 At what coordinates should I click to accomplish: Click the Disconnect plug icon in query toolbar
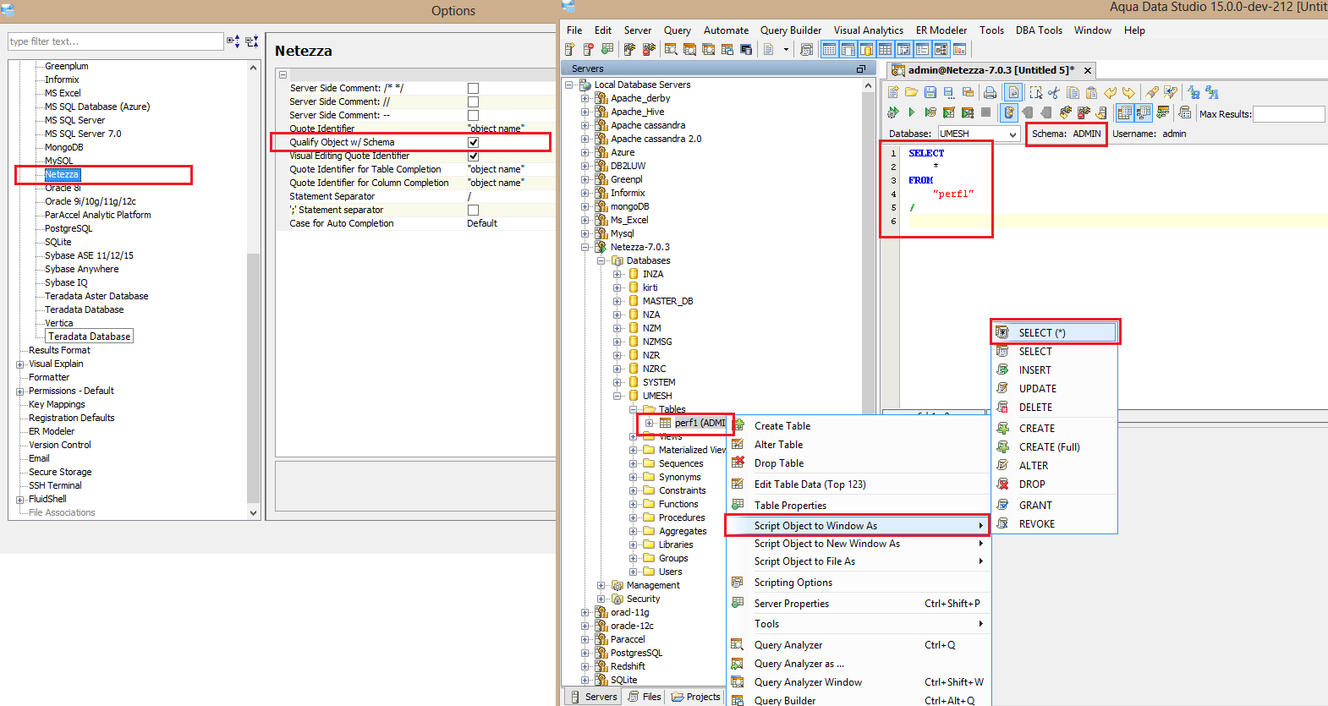pyautogui.click(x=1084, y=112)
